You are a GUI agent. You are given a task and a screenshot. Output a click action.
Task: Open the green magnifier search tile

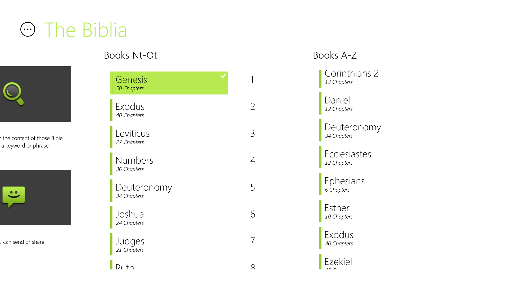pos(35,94)
